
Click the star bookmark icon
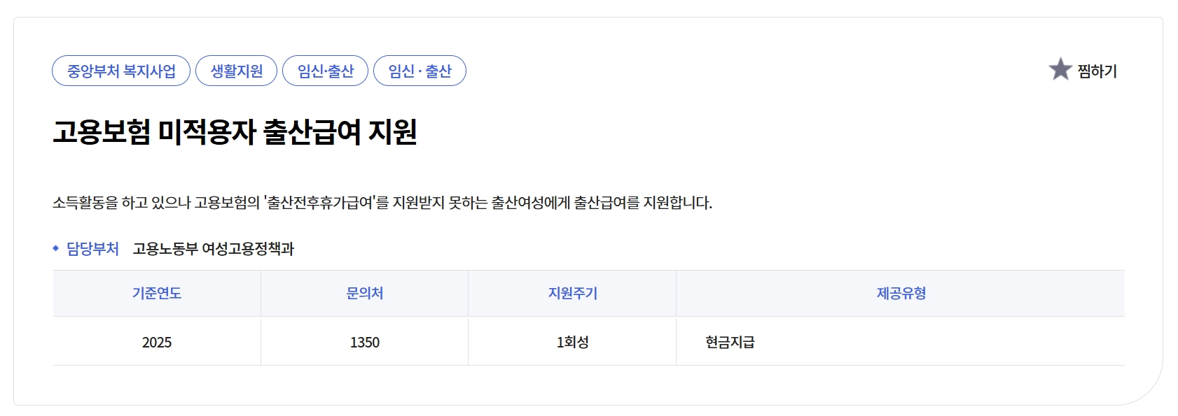[x=1060, y=69]
